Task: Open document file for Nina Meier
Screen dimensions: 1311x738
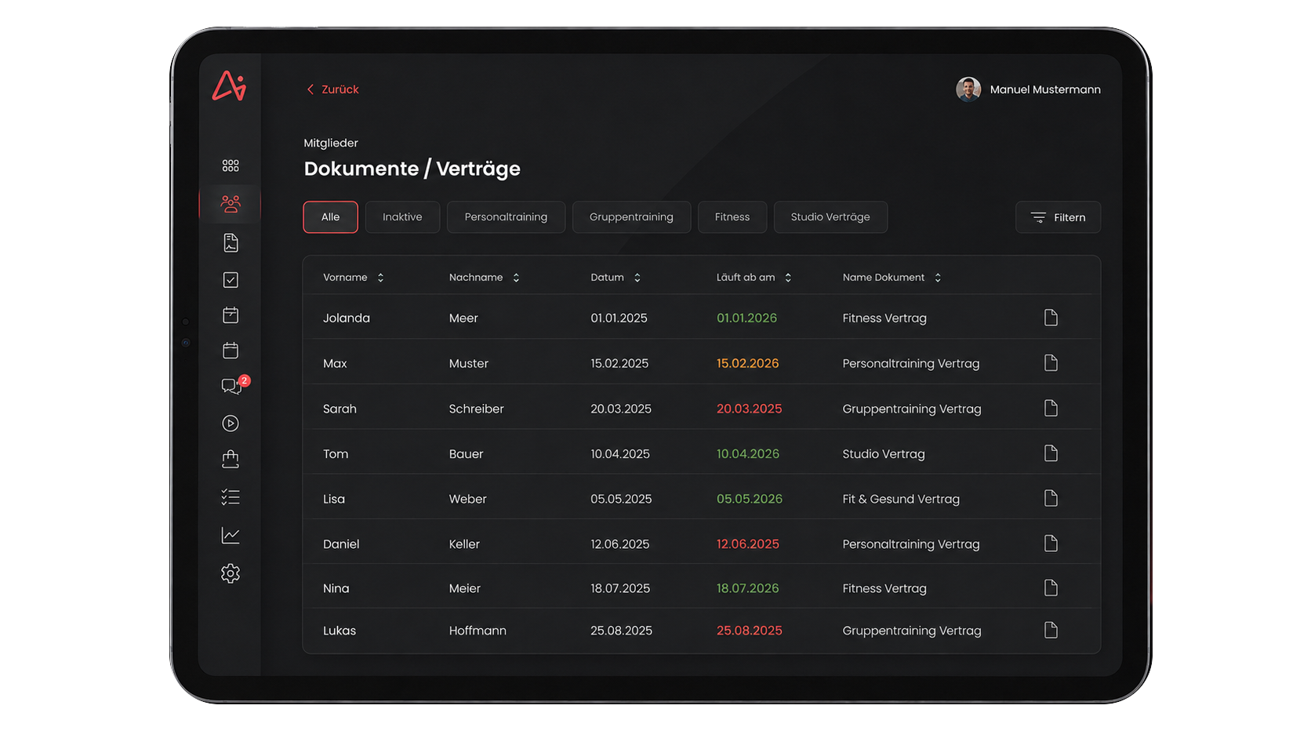Action: click(x=1051, y=588)
